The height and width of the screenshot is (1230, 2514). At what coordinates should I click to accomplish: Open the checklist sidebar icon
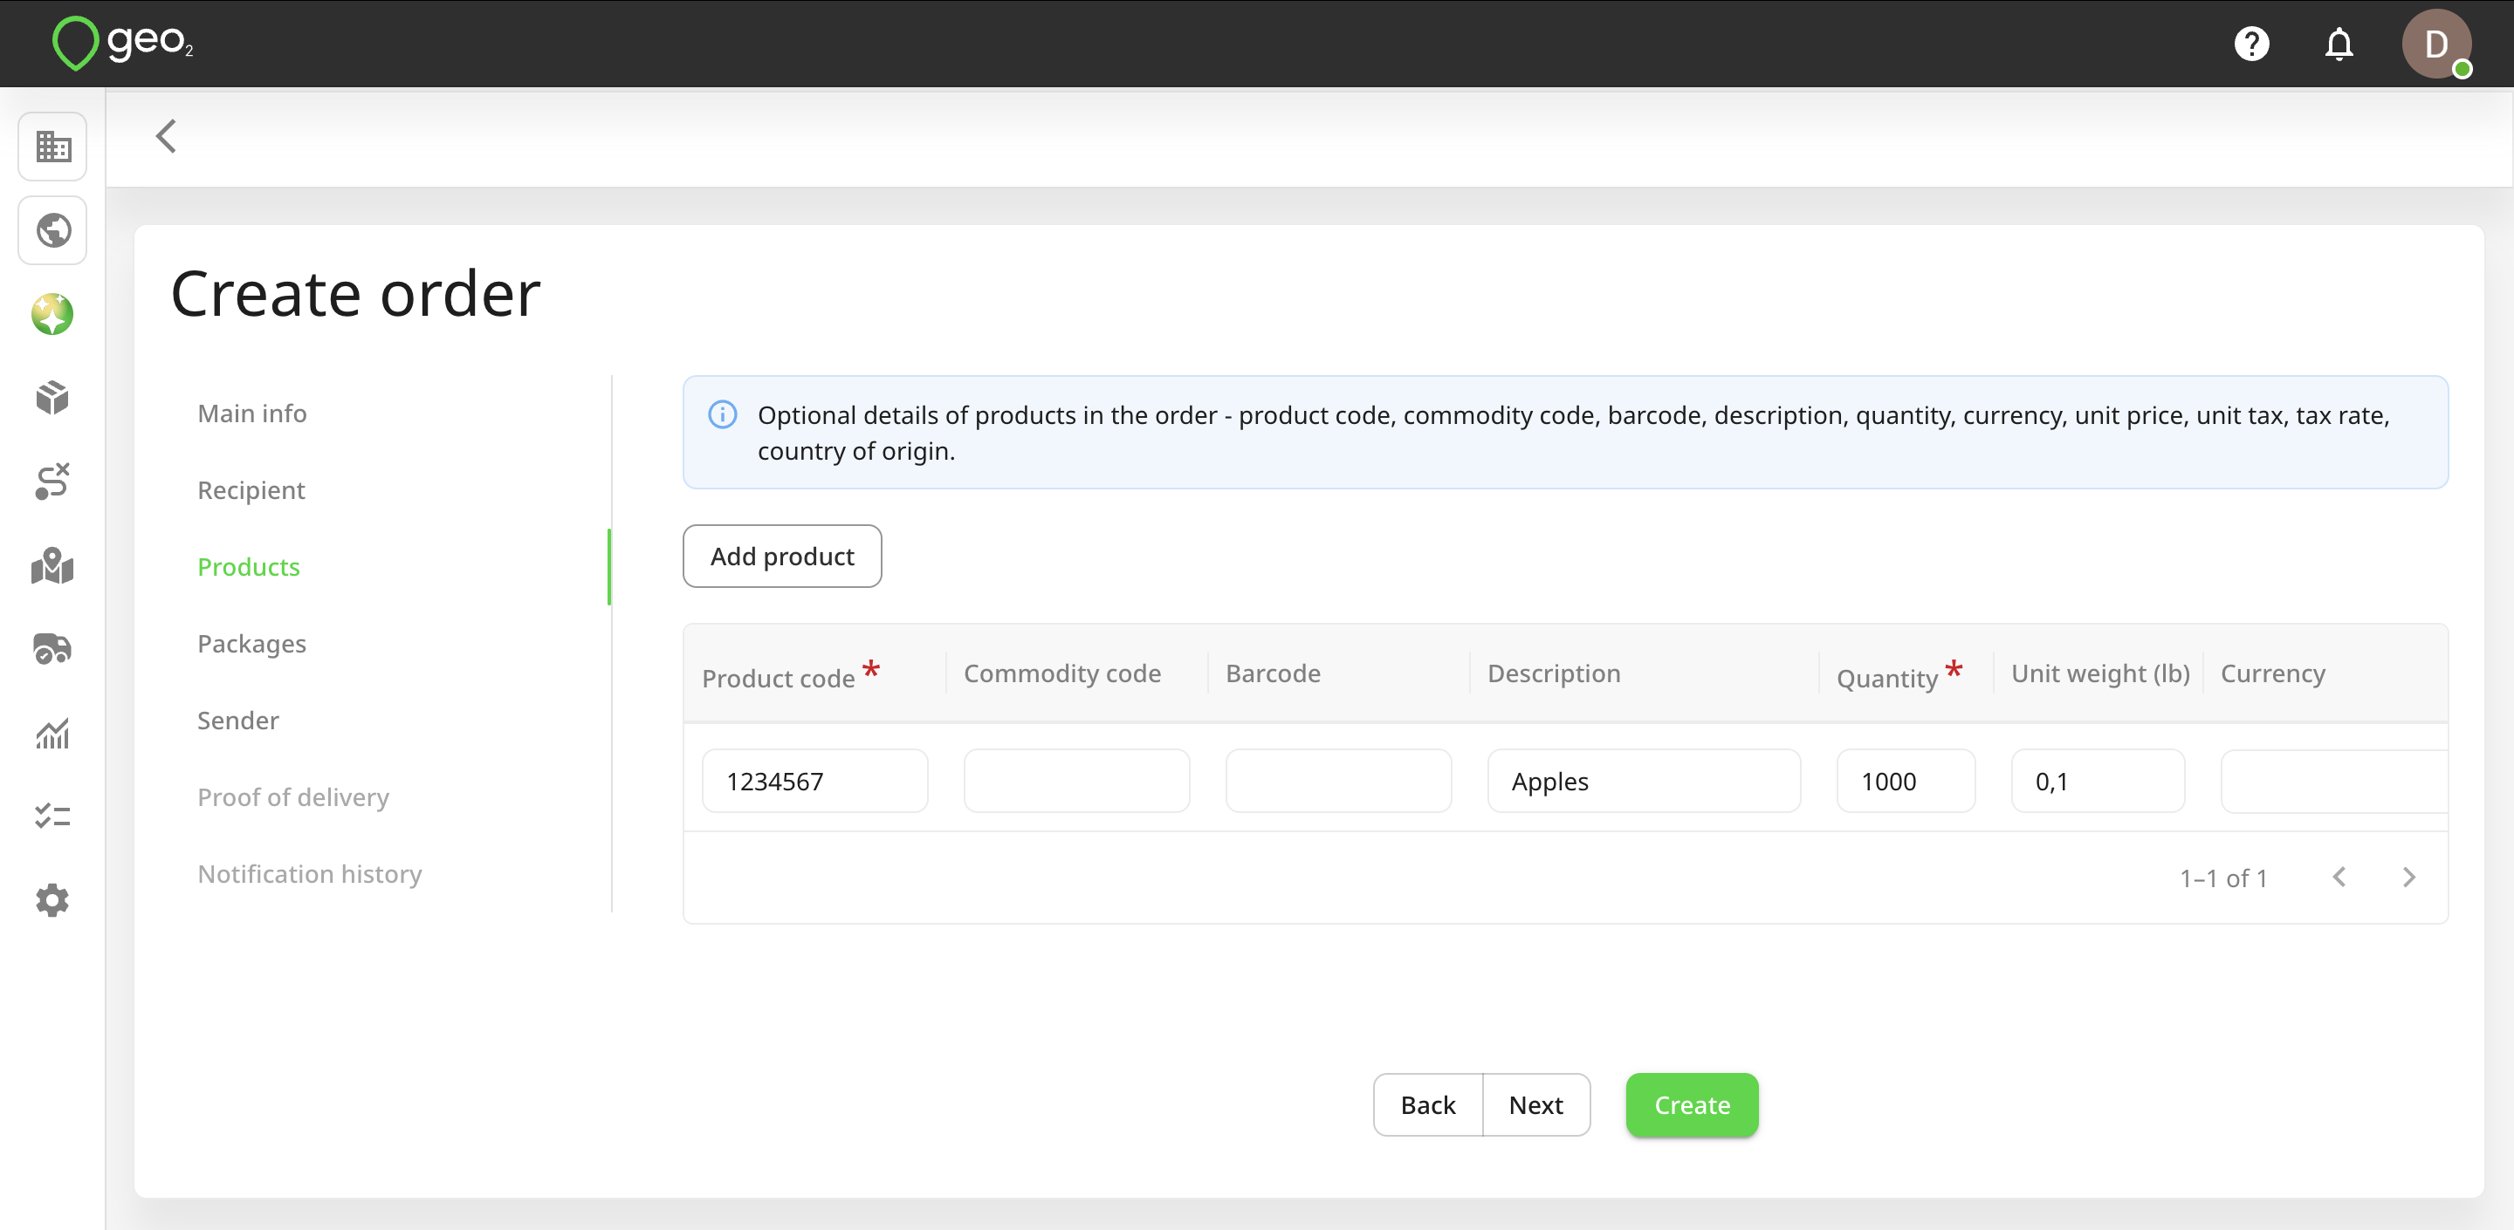pyautogui.click(x=52, y=817)
